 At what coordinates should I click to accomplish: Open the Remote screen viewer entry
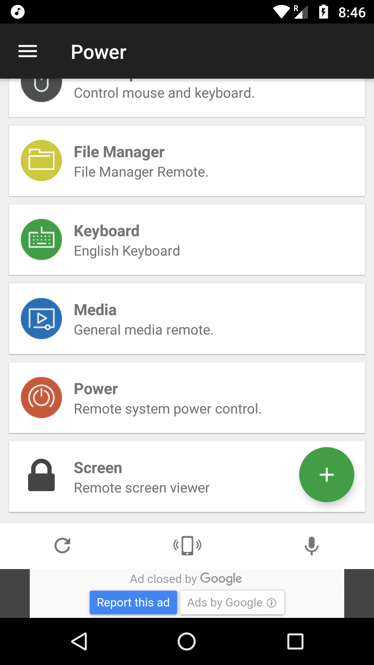tap(187, 477)
